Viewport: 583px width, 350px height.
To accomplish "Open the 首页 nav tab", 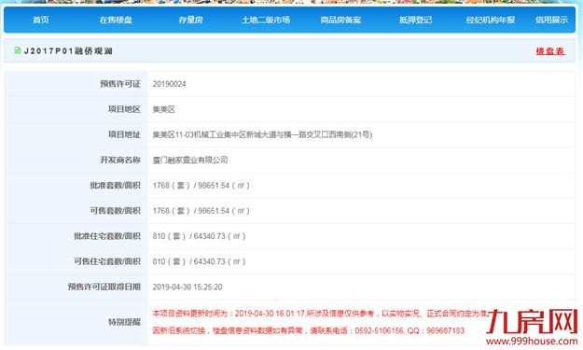I will tap(41, 20).
